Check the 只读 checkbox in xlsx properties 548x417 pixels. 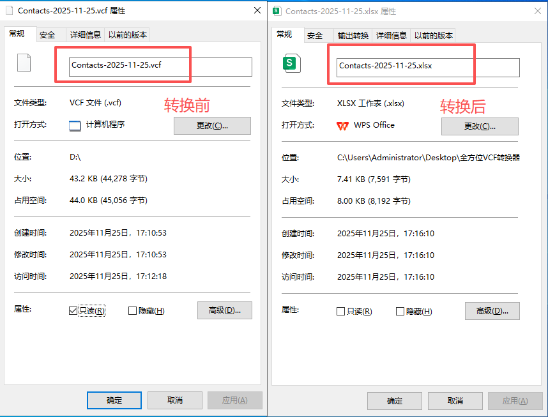pyautogui.click(x=340, y=312)
